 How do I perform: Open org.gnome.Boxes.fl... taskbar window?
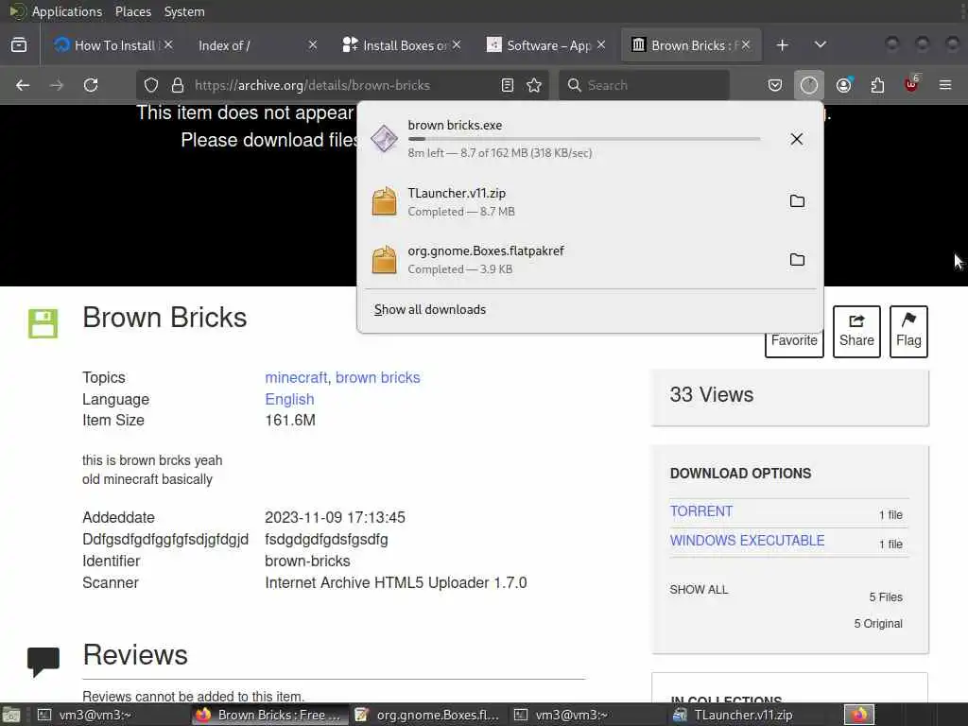click(427, 715)
